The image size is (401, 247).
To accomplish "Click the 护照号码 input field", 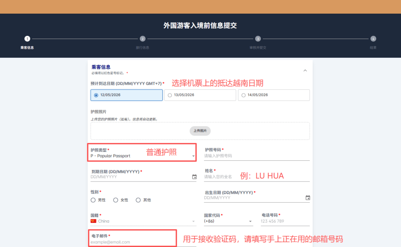I will (257, 156).
